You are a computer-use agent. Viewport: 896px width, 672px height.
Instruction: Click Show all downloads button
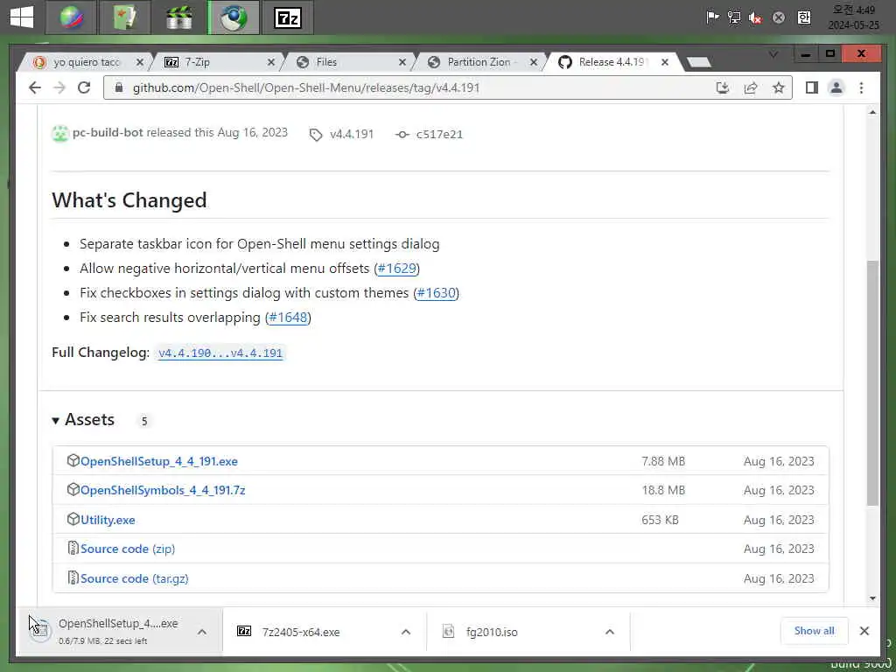click(x=814, y=631)
